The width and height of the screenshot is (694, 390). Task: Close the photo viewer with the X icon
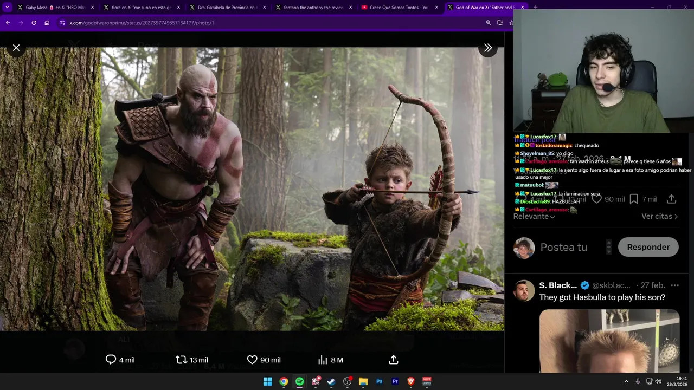point(16,48)
